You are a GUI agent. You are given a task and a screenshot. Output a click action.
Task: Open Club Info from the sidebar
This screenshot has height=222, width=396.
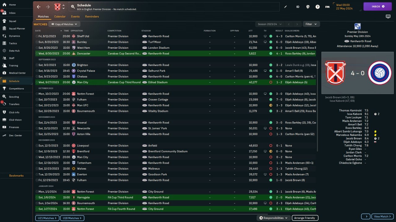16,113
